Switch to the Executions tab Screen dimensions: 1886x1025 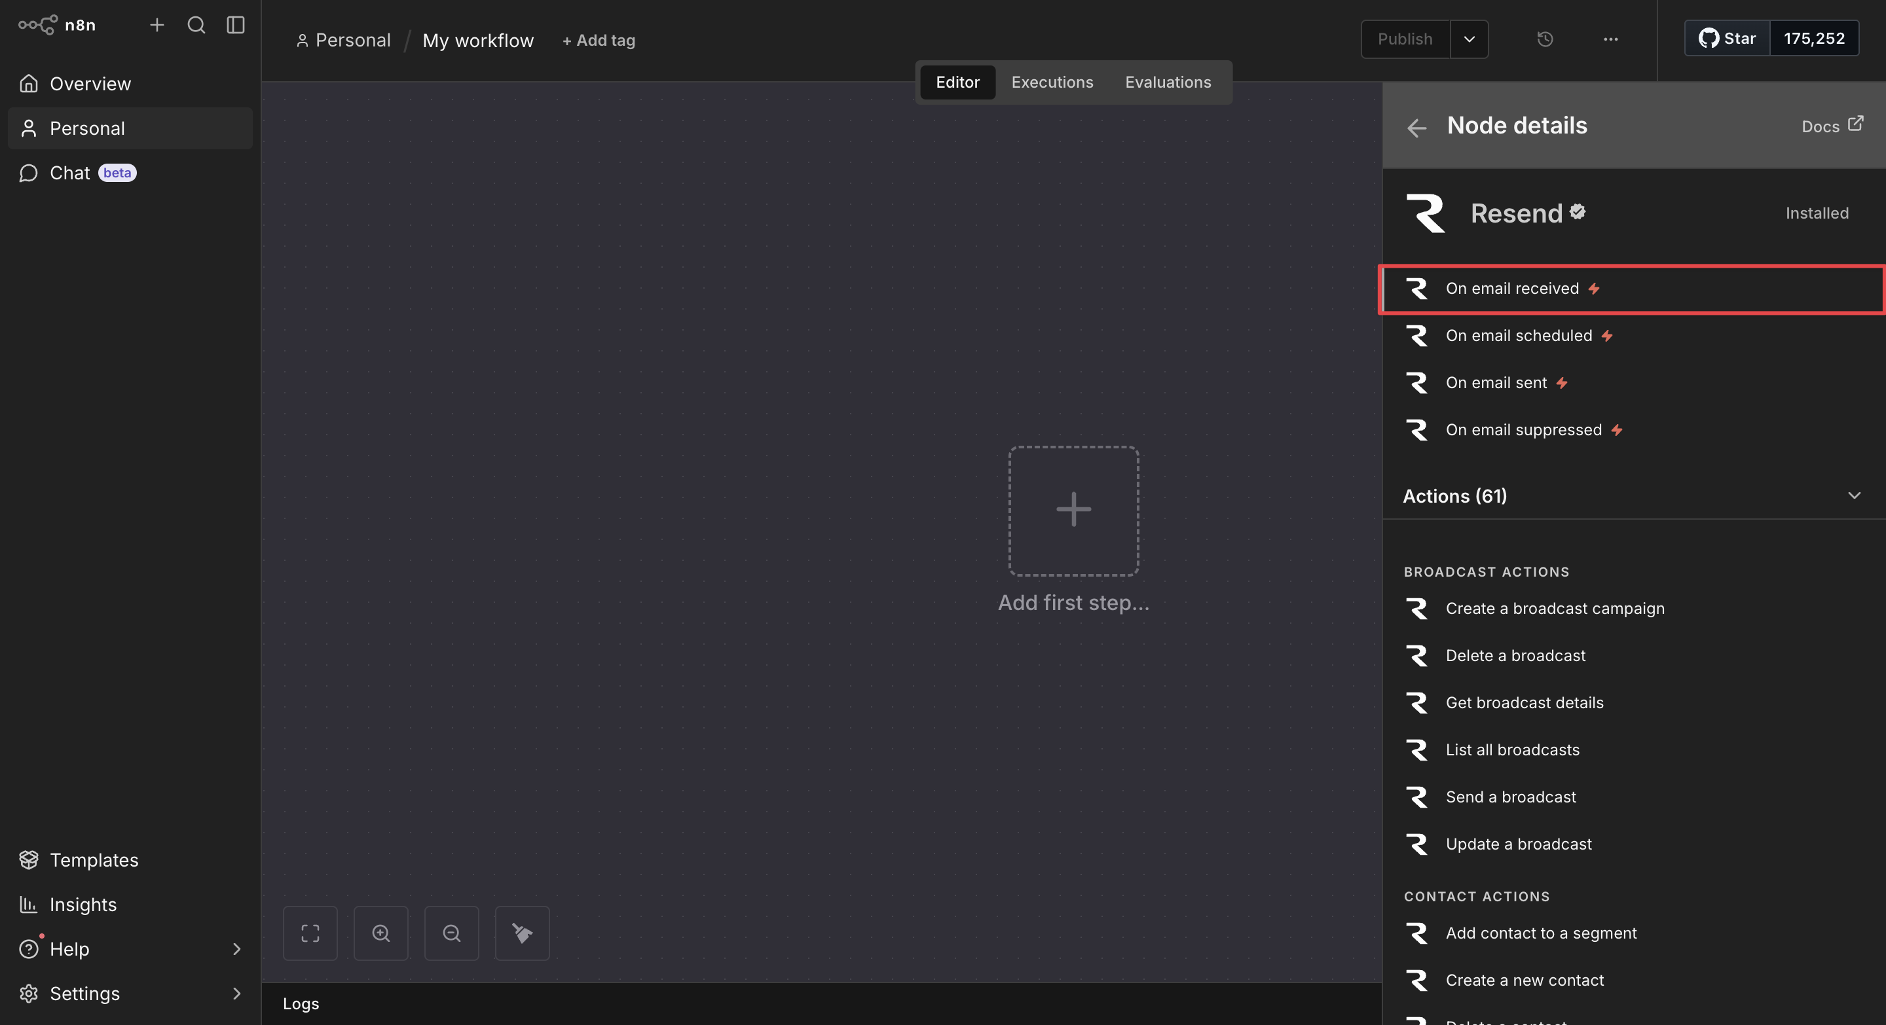(x=1051, y=82)
